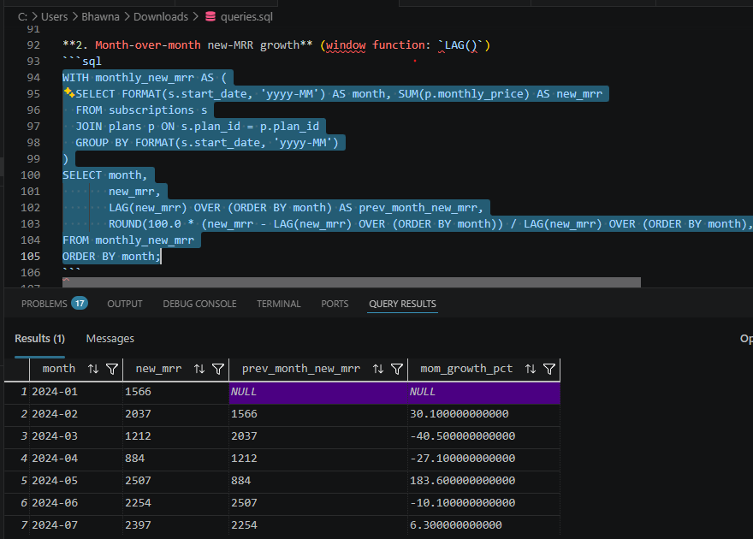Screen dimensions: 753x539
Task: Click editor line number 100
Action: 30,175
